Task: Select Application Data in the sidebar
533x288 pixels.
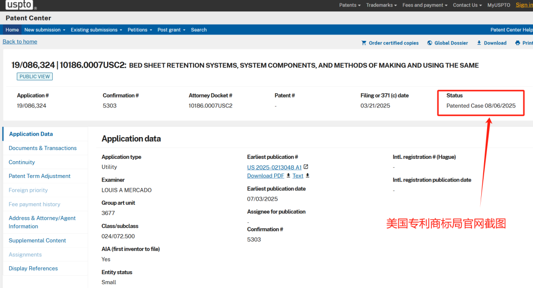Action: coord(31,134)
